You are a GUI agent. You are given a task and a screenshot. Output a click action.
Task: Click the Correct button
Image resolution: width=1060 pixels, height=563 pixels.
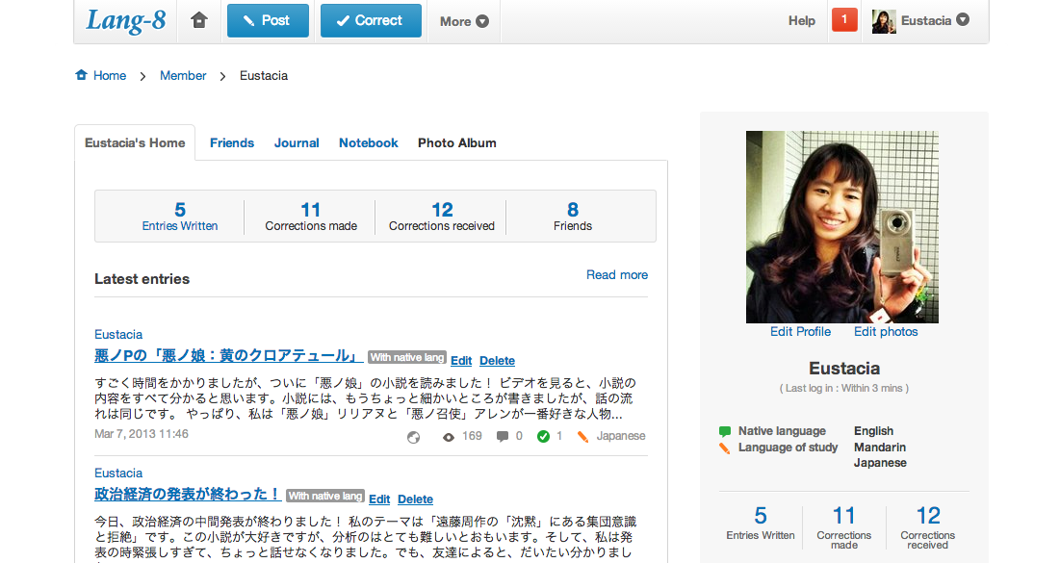coord(371,20)
